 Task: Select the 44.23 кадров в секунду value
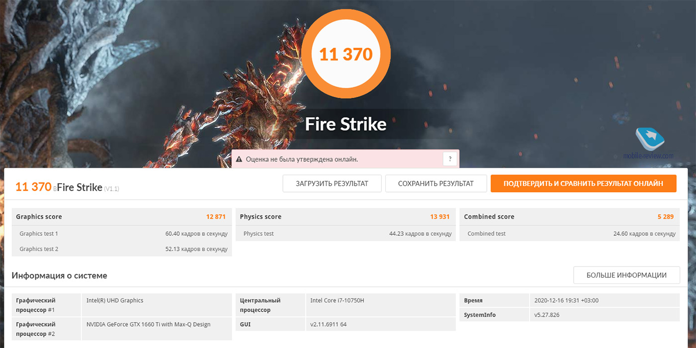coord(421,233)
